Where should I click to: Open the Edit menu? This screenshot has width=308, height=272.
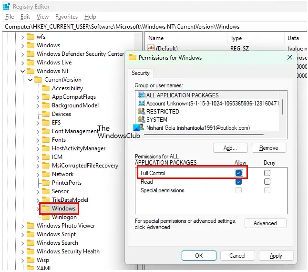click(x=25, y=17)
